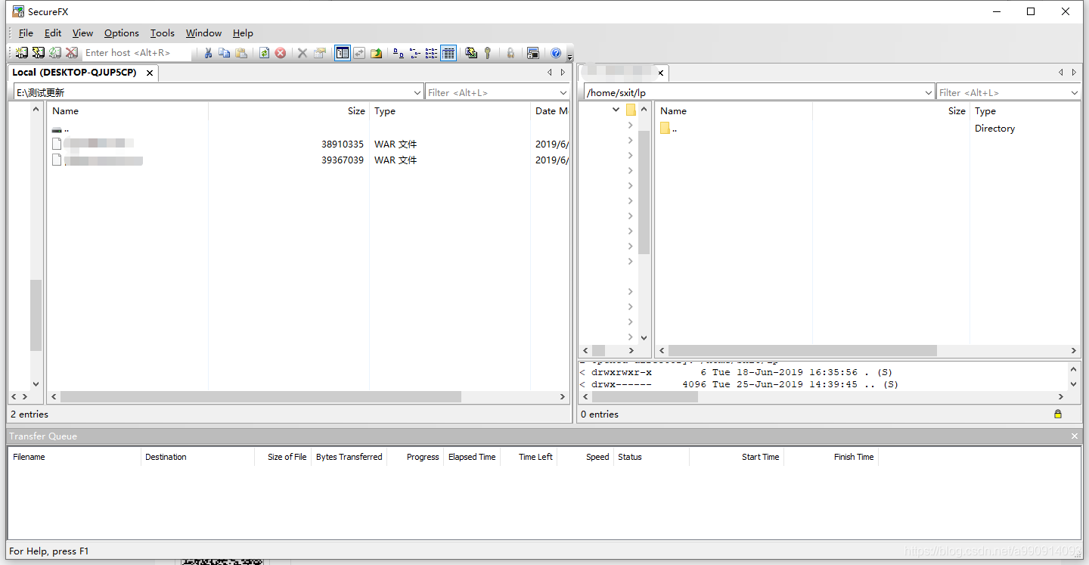Open the Options menu
This screenshot has height=565, width=1089.
click(122, 33)
